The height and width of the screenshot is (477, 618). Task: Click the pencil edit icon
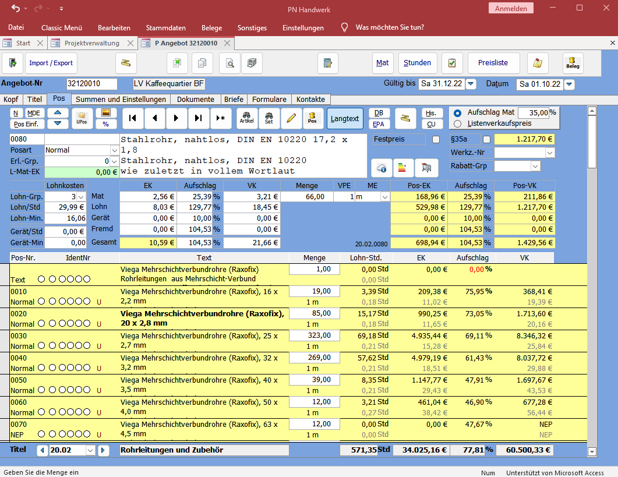pos(291,118)
